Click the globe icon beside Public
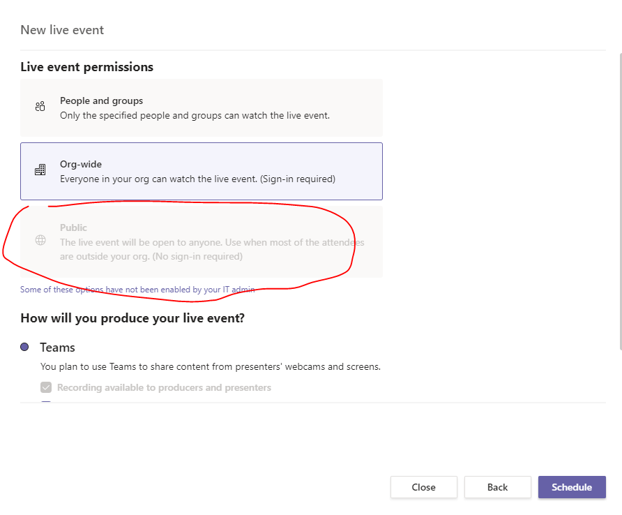This screenshot has height=515, width=622. coord(40,240)
